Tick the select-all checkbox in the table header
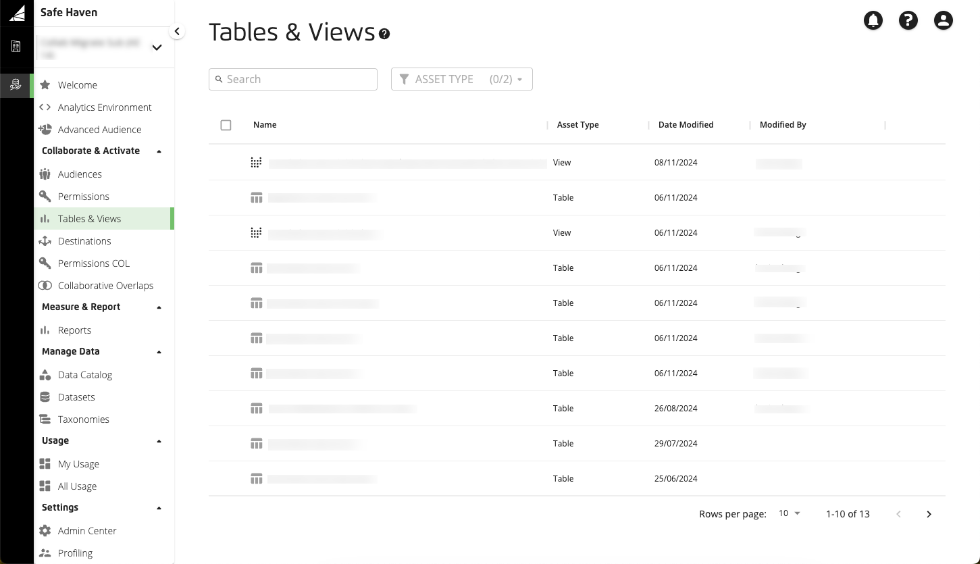 (226, 125)
